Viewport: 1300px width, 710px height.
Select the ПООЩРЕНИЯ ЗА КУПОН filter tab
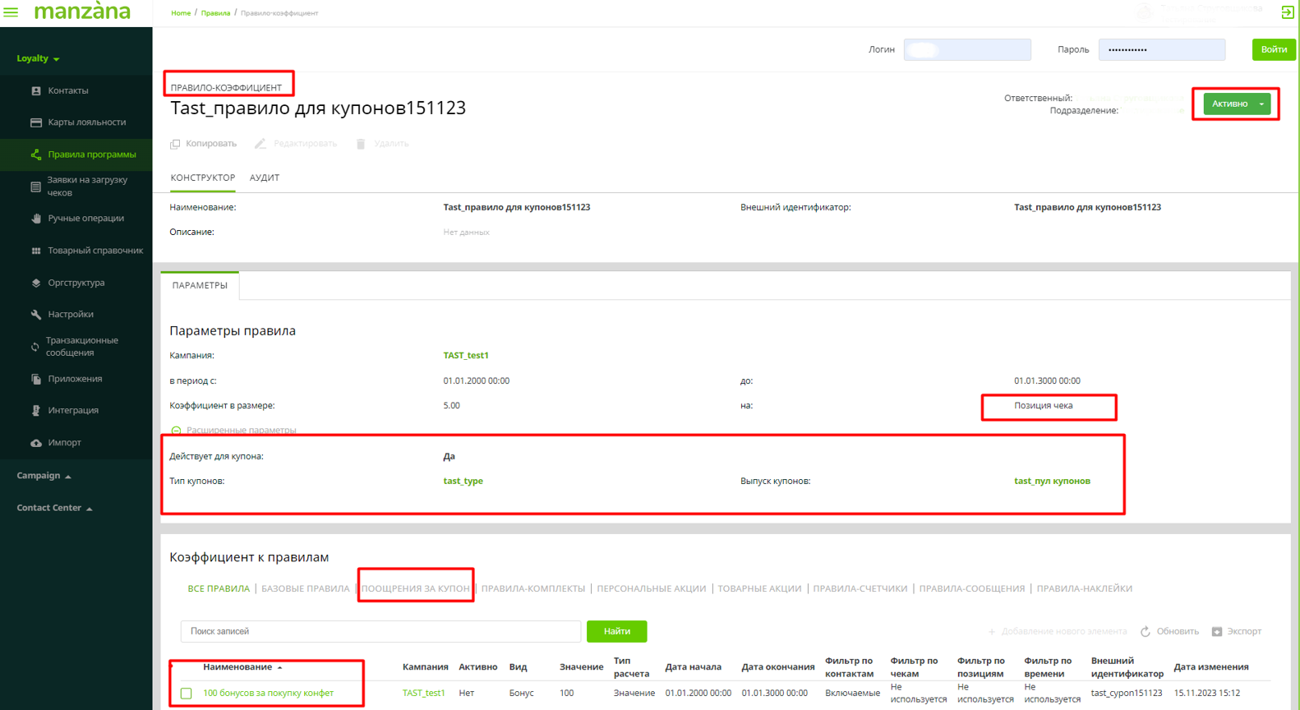pyautogui.click(x=415, y=588)
